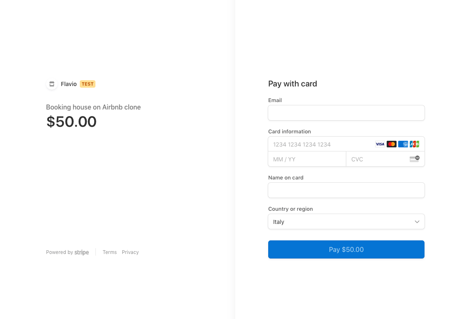
Task: Open the Privacy link
Action: click(x=130, y=252)
